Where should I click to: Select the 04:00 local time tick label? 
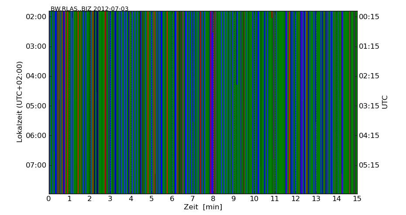[36, 76]
